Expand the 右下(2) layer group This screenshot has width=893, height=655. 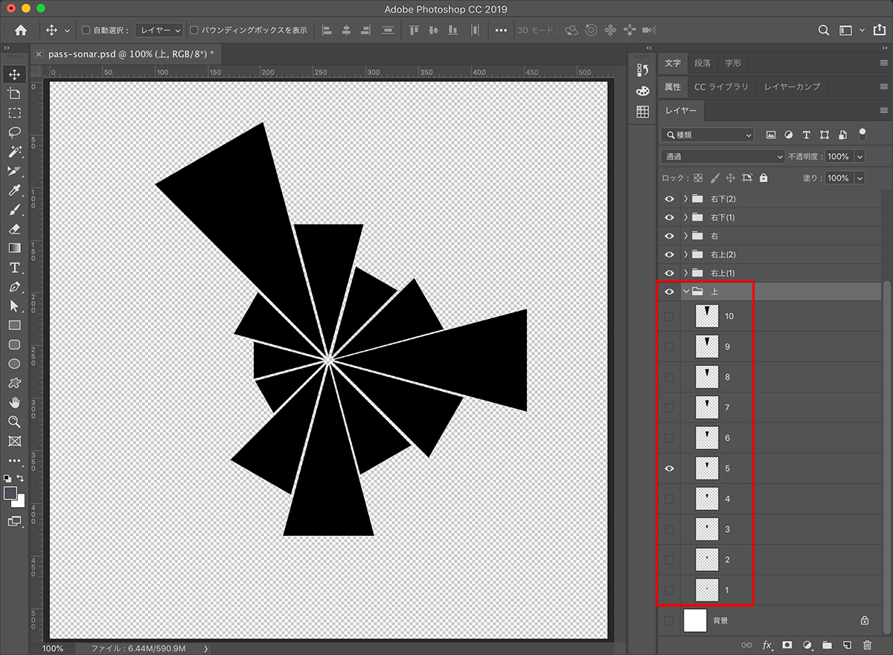click(685, 199)
